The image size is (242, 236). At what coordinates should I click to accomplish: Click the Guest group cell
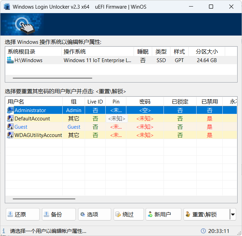point(74,127)
